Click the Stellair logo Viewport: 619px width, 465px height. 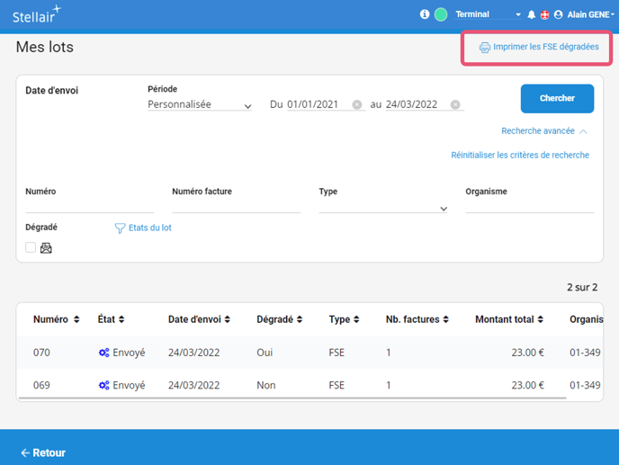(37, 15)
